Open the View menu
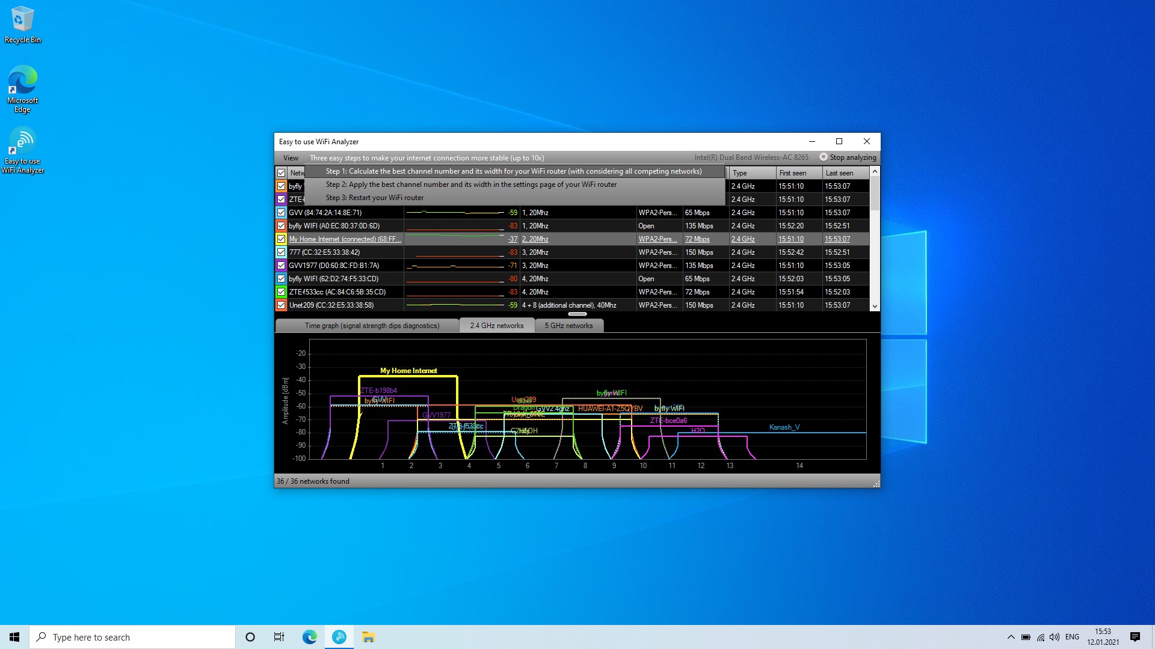 tap(291, 158)
